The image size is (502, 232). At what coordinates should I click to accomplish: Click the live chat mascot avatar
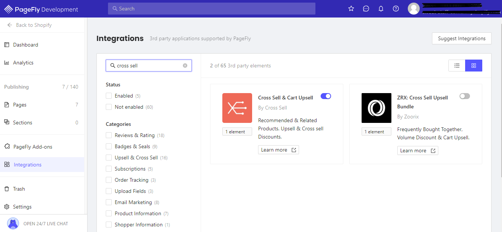(13, 223)
